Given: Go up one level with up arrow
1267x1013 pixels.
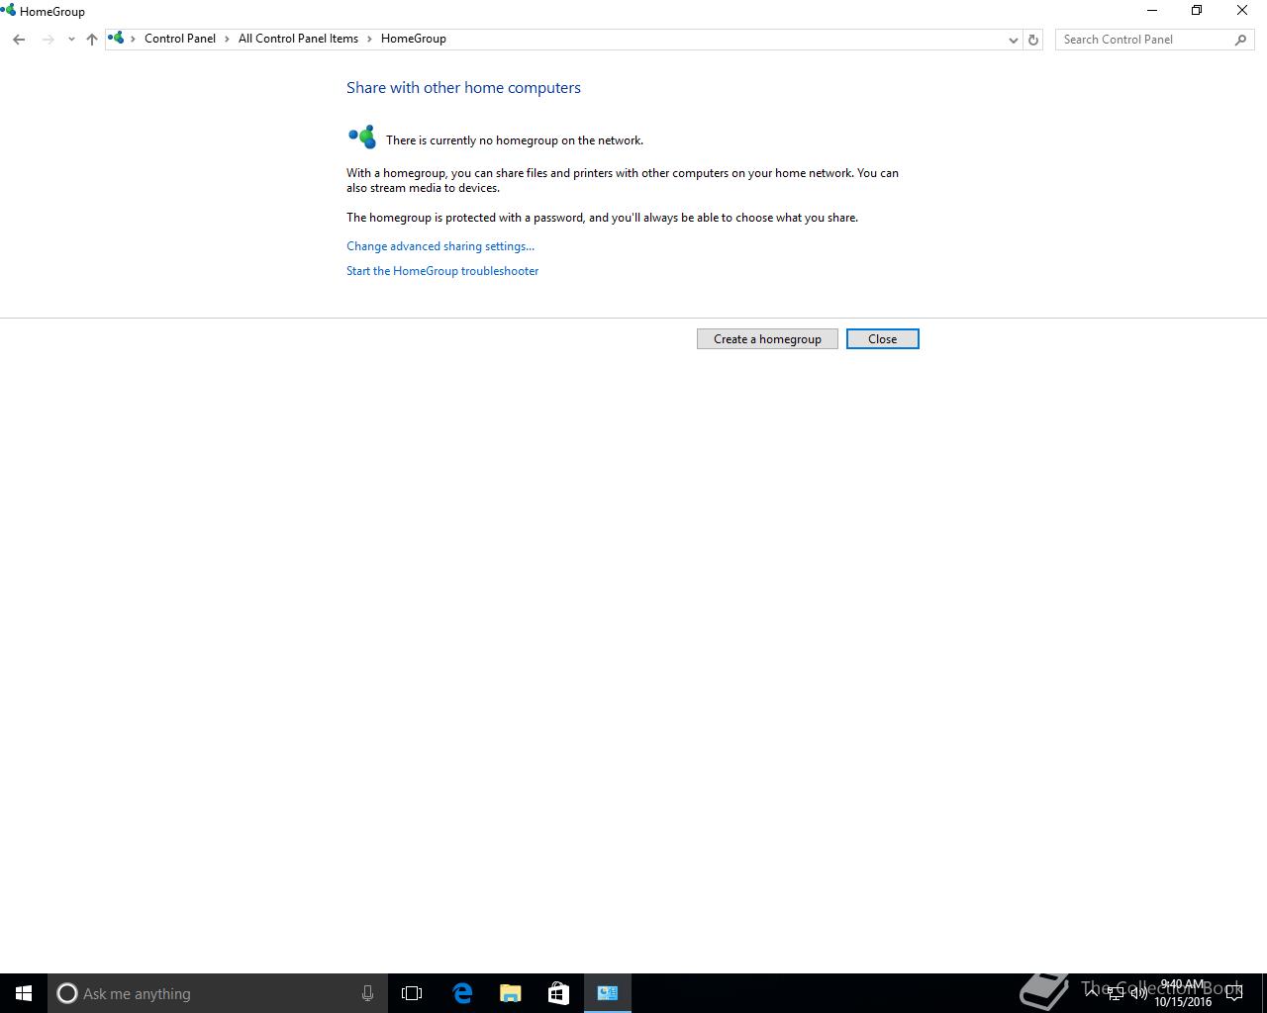Looking at the screenshot, I should click(92, 40).
